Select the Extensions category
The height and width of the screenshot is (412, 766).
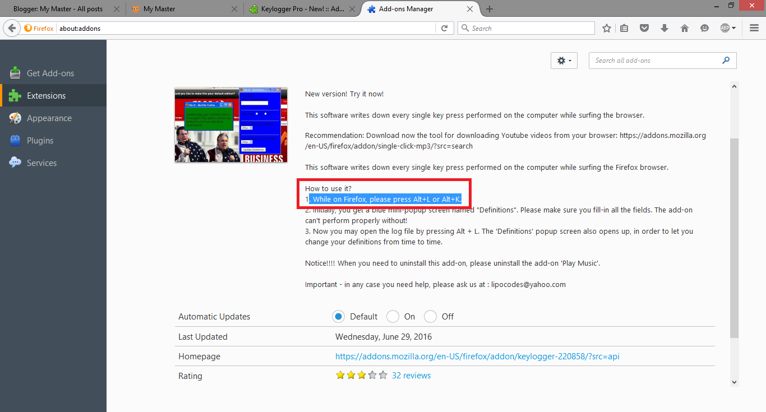[53, 96]
